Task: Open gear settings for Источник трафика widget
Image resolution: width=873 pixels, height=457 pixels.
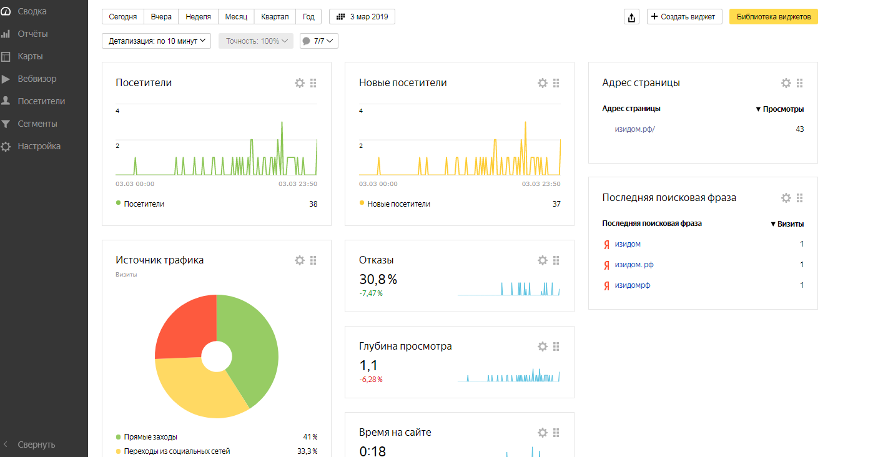Action: 300,260
